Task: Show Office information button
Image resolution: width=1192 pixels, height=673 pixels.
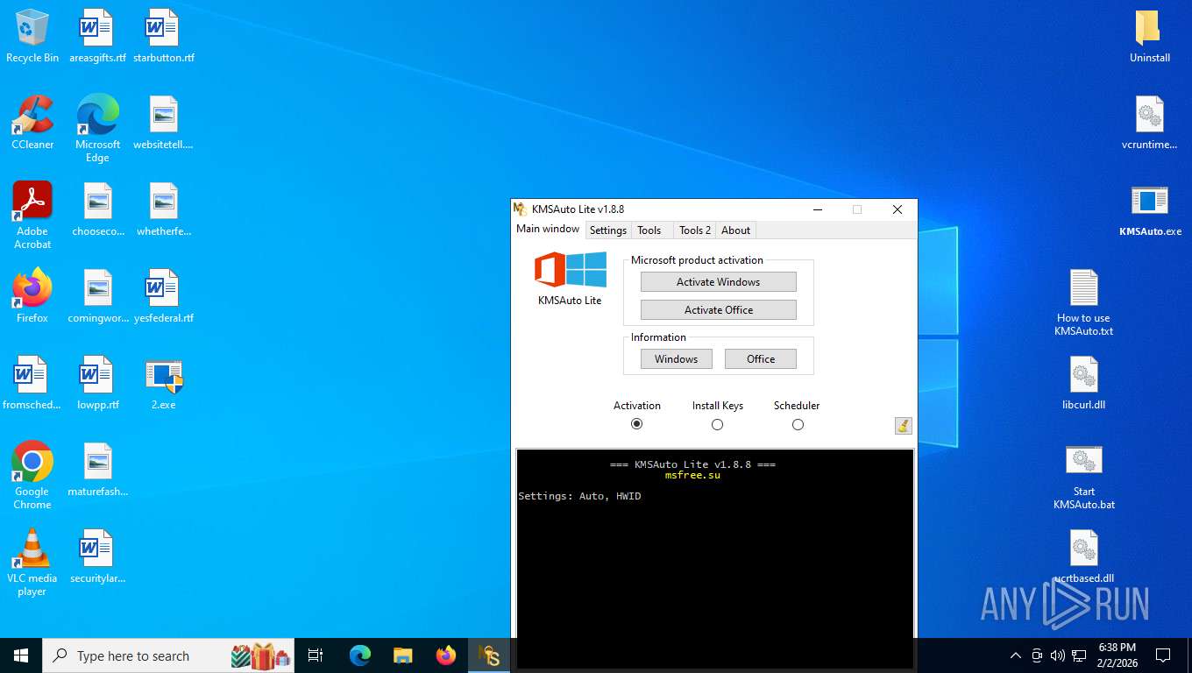Action: [x=761, y=359]
